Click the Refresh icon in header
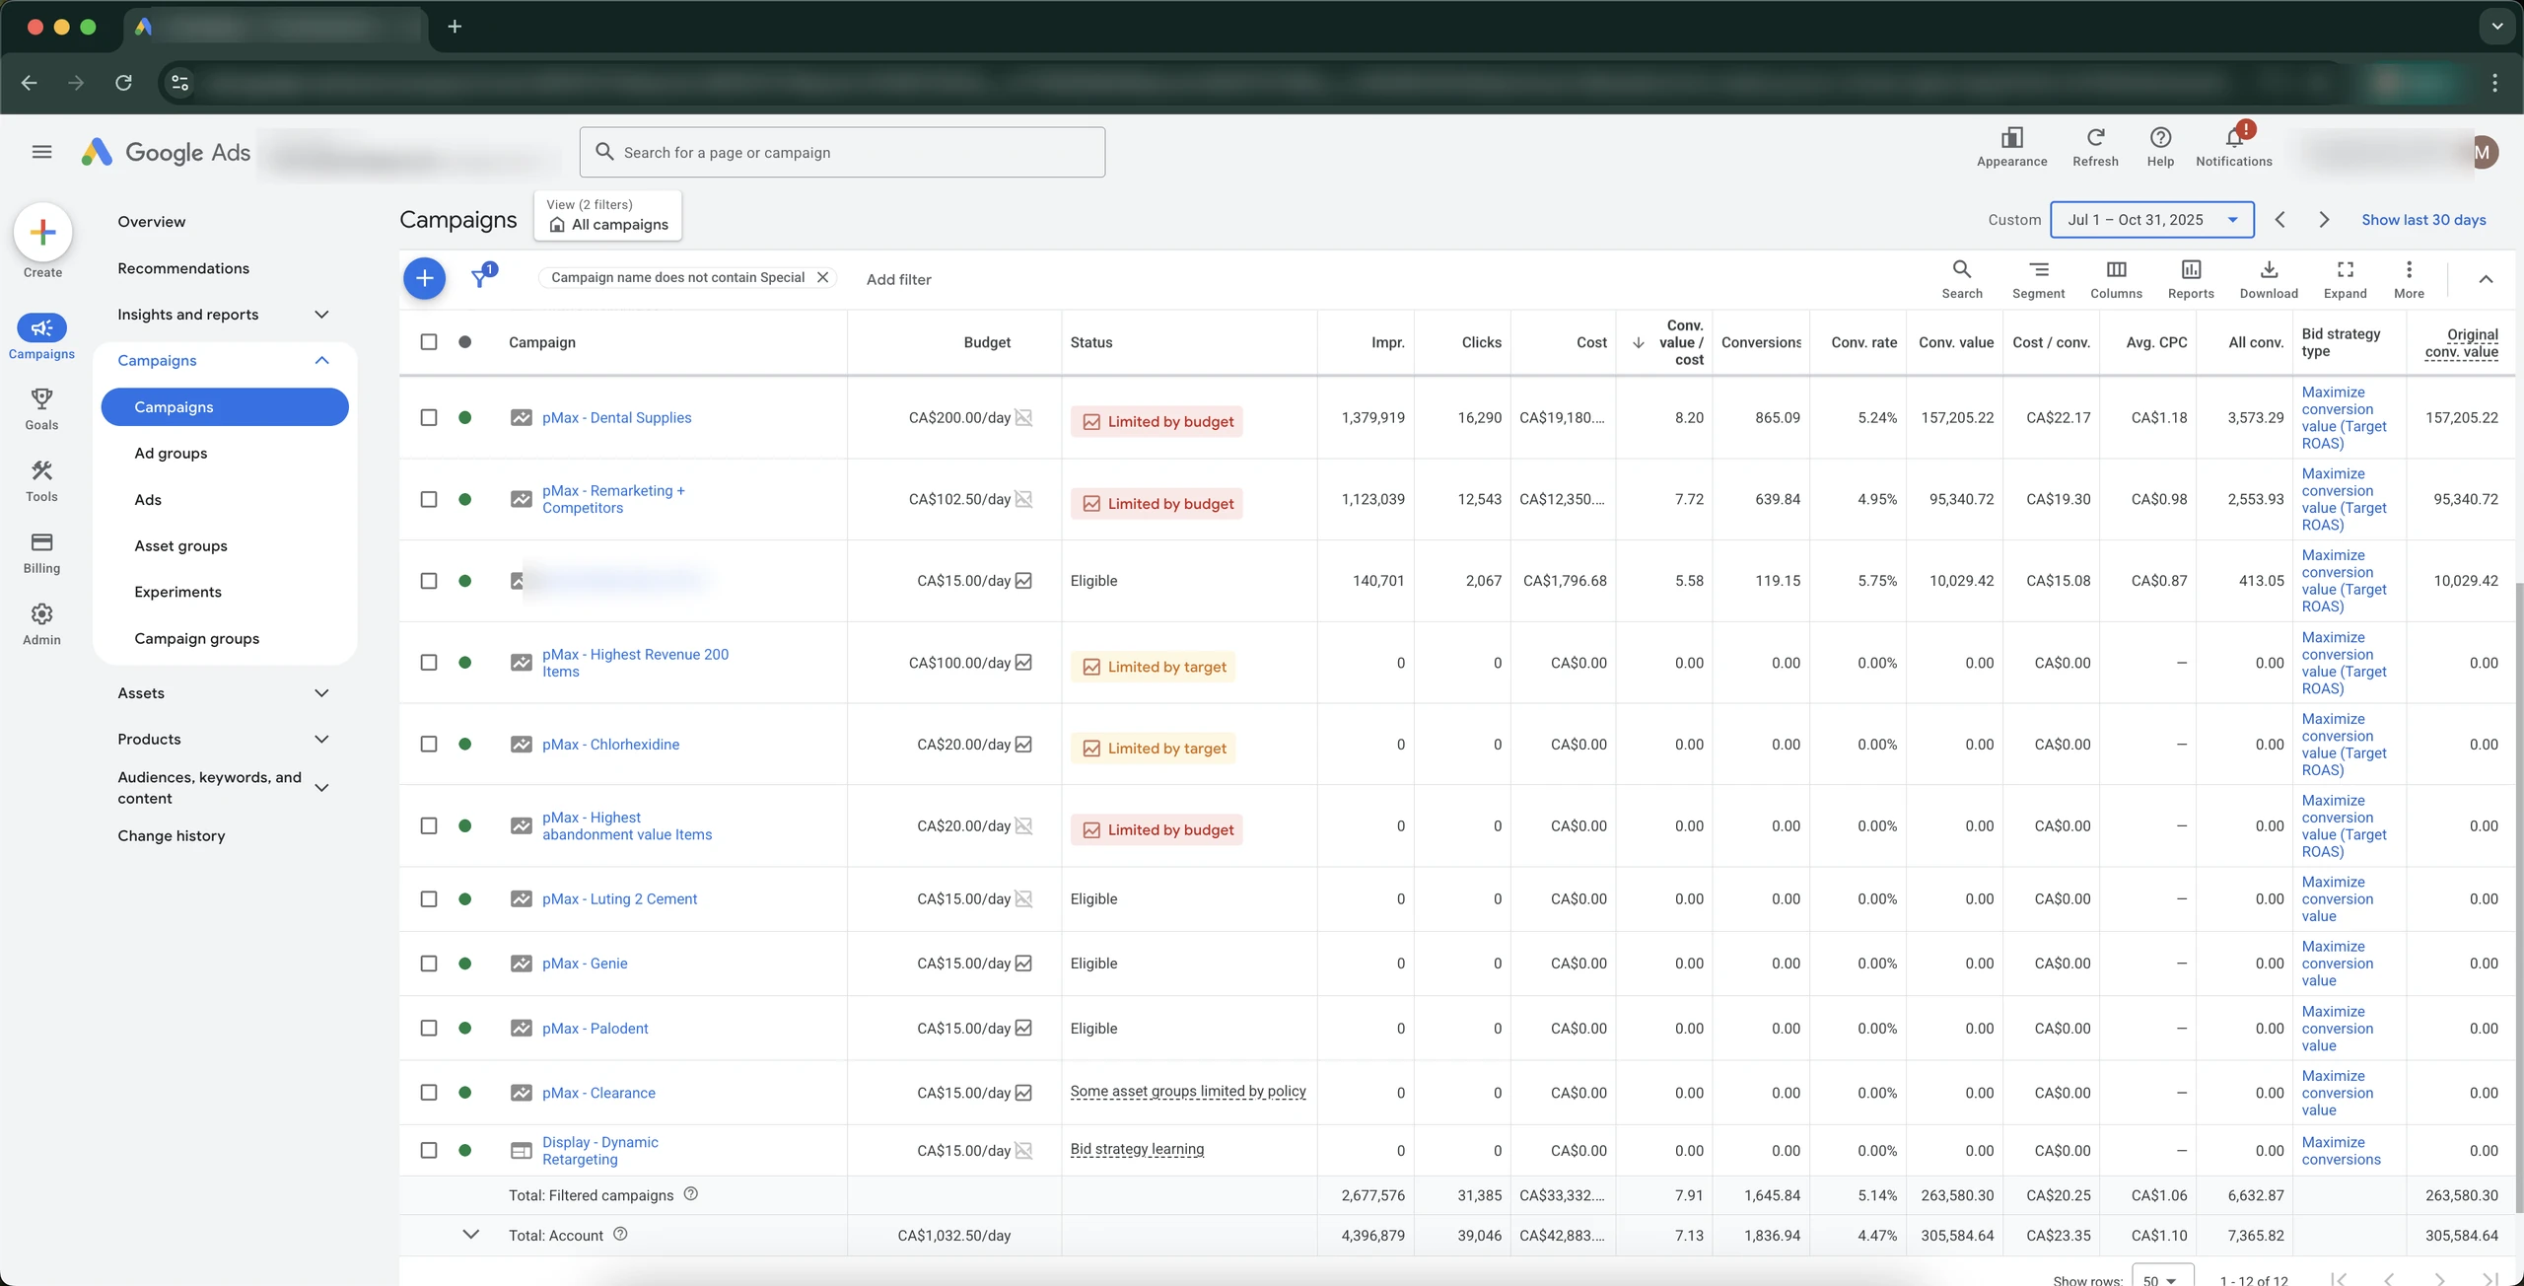The image size is (2524, 1286). (x=2095, y=147)
